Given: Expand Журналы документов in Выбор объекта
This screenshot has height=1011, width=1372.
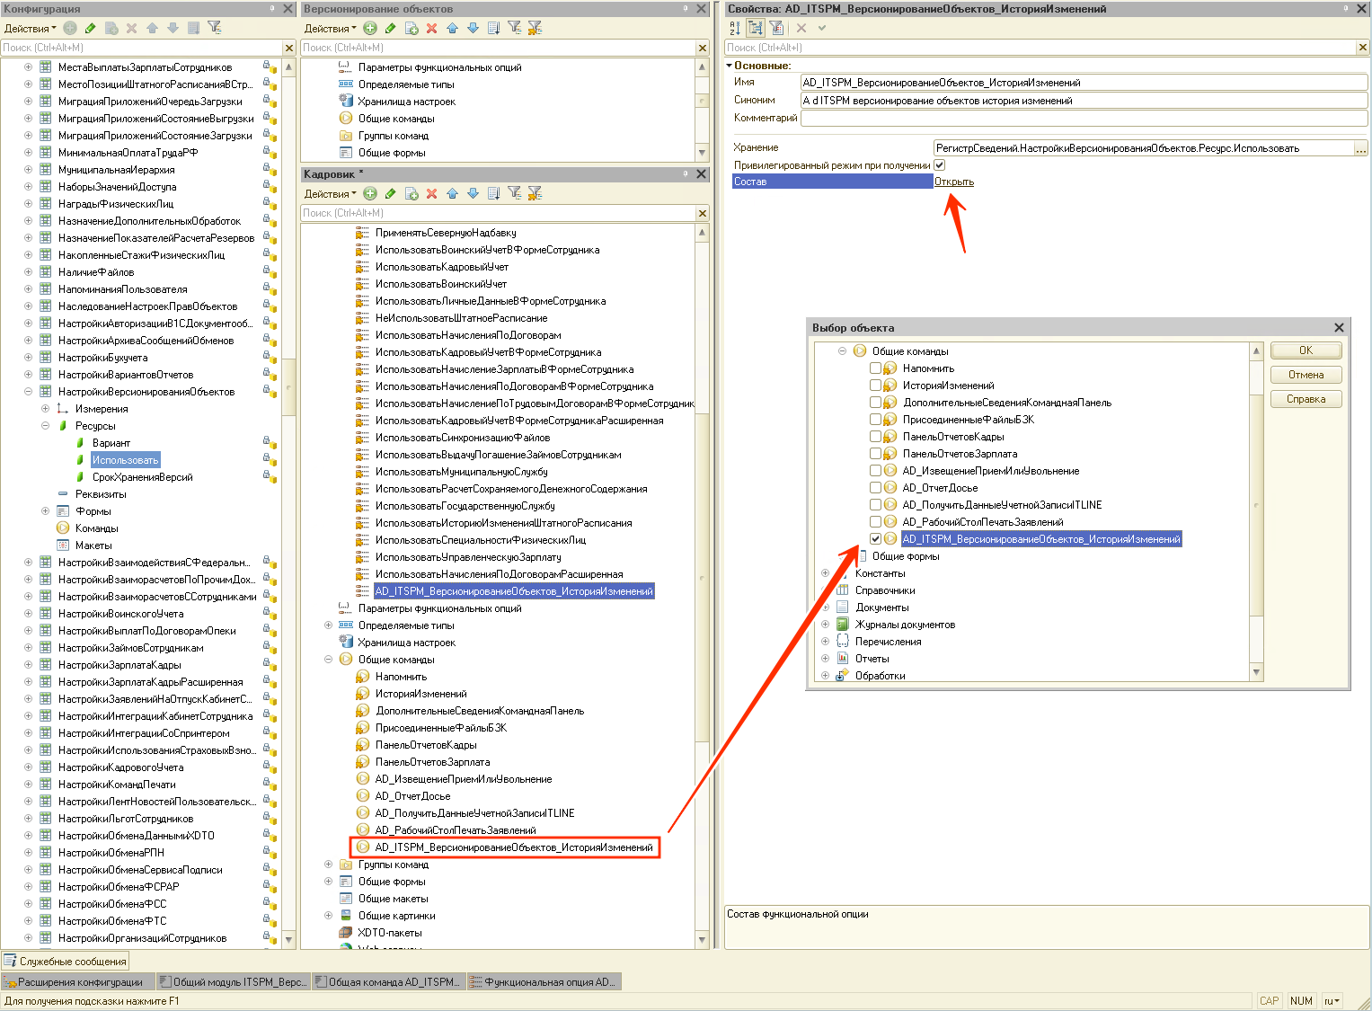Looking at the screenshot, I should click(x=825, y=625).
